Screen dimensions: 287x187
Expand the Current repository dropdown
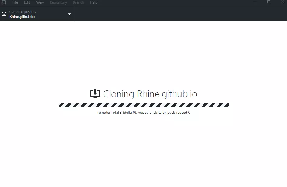[x=37, y=14]
